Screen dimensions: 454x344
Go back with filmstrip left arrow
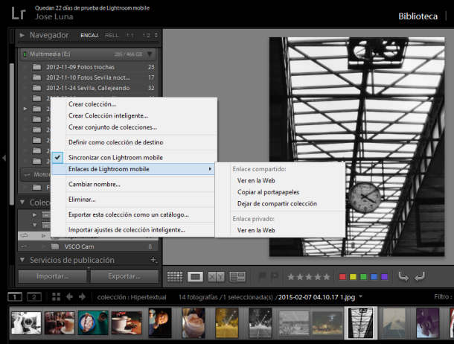[69, 297]
